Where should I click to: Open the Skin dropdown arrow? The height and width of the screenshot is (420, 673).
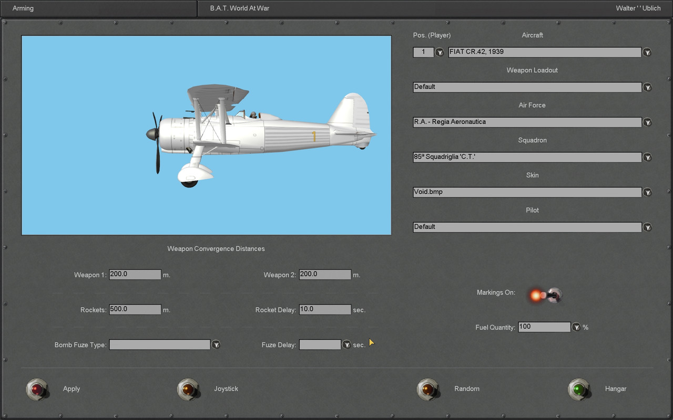647,192
